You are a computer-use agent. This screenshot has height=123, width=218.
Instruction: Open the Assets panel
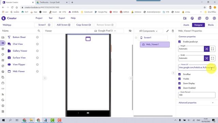point(186,25)
